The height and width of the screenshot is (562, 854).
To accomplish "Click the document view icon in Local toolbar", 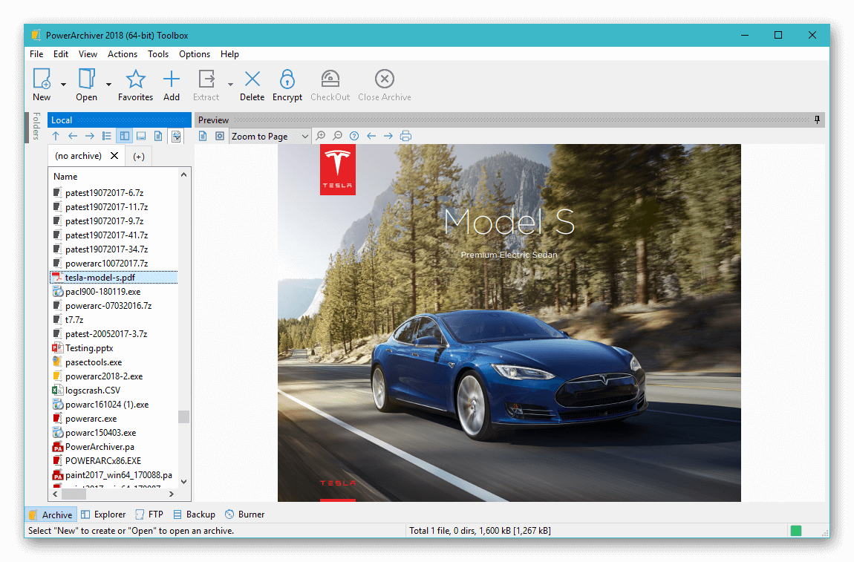I will (158, 136).
